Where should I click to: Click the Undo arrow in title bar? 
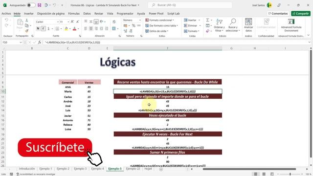point(54,5)
